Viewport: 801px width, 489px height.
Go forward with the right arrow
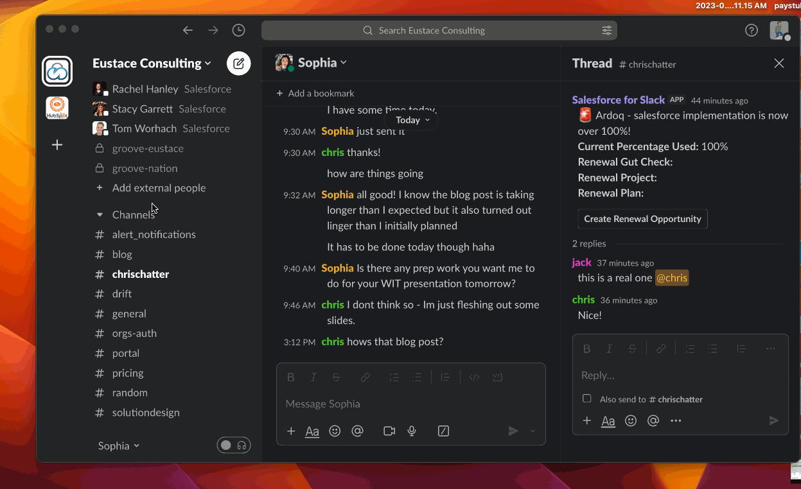(x=213, y=30)
